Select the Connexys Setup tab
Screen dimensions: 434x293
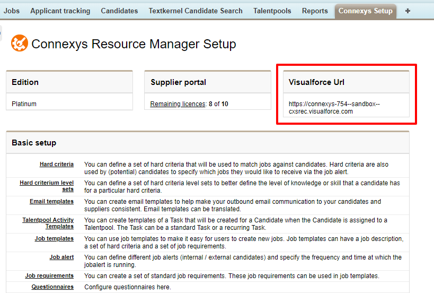coord(365,11)
